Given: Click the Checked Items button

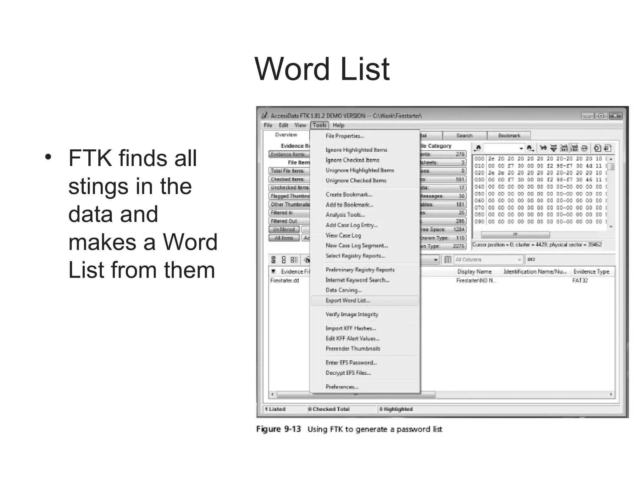Looking at the screenshot, I should [x=289, y=180].
